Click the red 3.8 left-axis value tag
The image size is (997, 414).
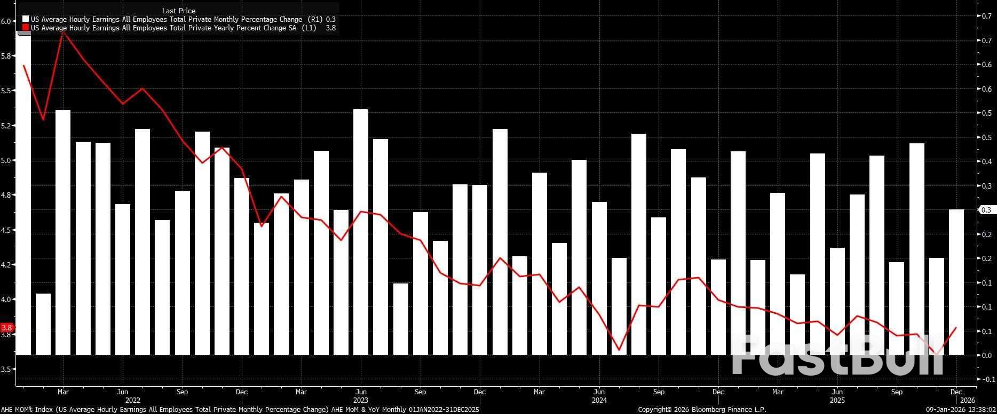click(7, 328)
